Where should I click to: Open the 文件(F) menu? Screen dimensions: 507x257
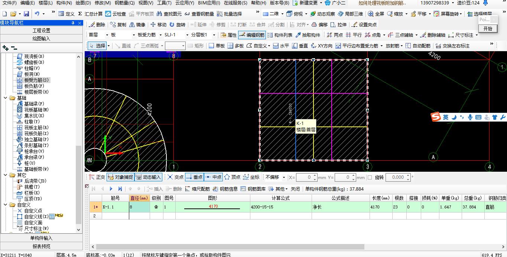point(9,3)
